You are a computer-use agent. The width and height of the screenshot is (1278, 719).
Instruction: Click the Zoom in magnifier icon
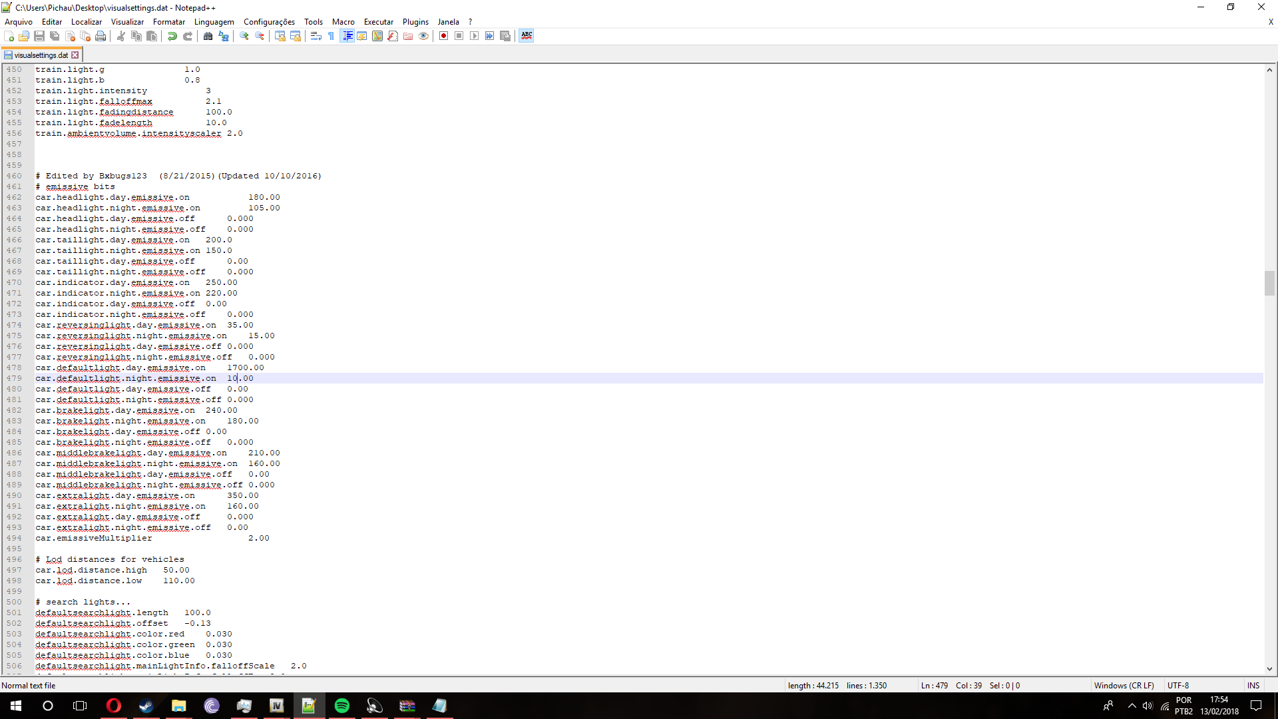pos(244,36)
